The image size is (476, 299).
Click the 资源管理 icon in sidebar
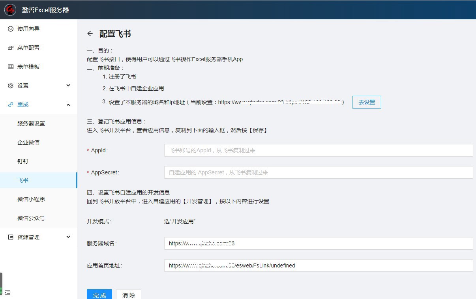pos(11,237)
